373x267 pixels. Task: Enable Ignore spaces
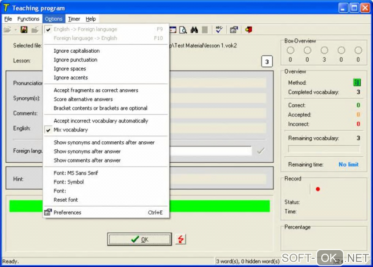pos(106,69)
